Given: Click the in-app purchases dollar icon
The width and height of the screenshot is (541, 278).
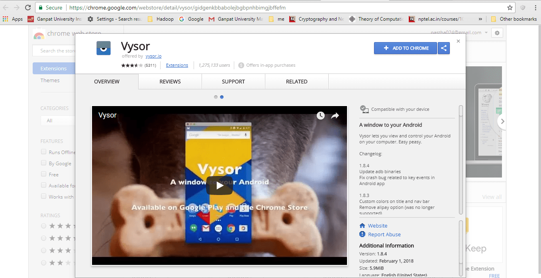Looking at the screenshot, I should (241, 65).
